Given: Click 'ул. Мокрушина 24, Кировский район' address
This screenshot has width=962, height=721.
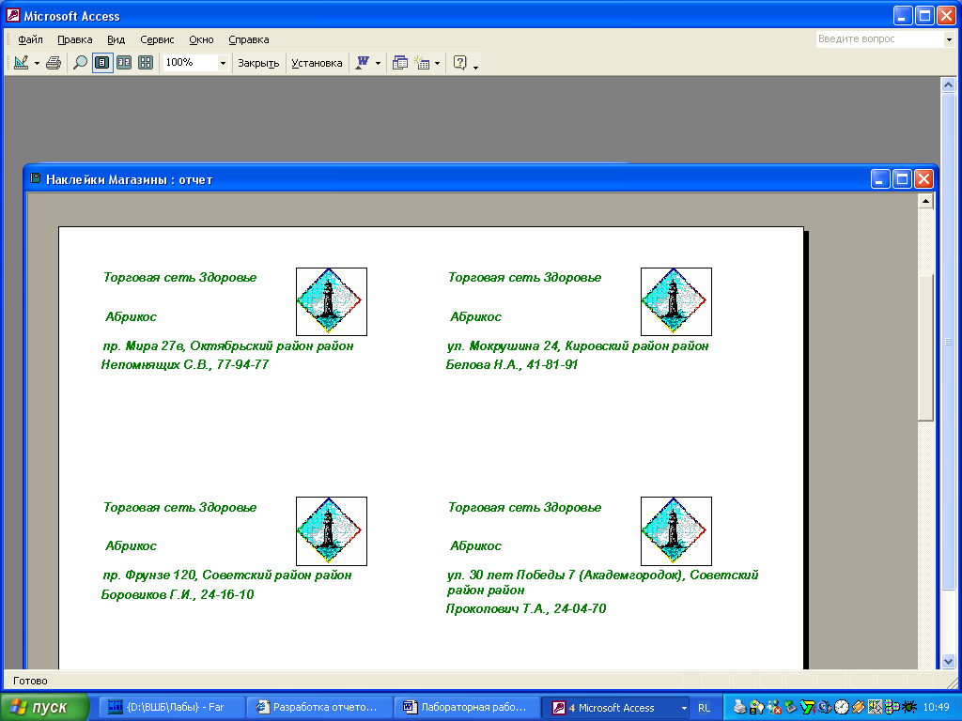Looking at the screenshot, I should point(558,345).
